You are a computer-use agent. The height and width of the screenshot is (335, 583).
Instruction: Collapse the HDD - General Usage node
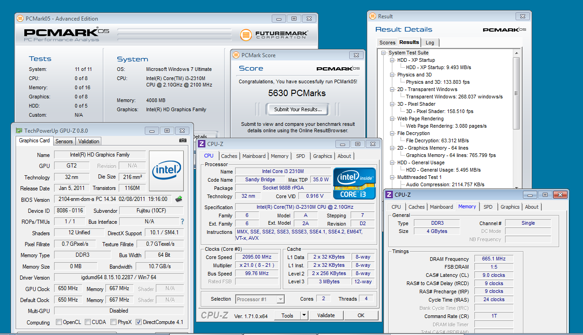click(392, 163)
